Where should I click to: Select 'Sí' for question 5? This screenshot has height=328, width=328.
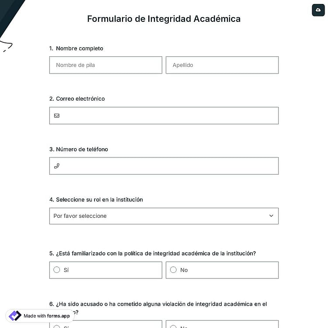106,270
